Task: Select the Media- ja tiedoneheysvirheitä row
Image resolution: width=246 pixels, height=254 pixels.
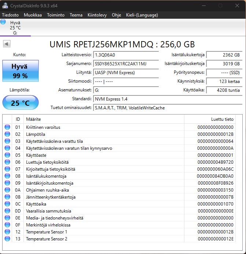Action: pyautogui.click(x=119, y=218)
